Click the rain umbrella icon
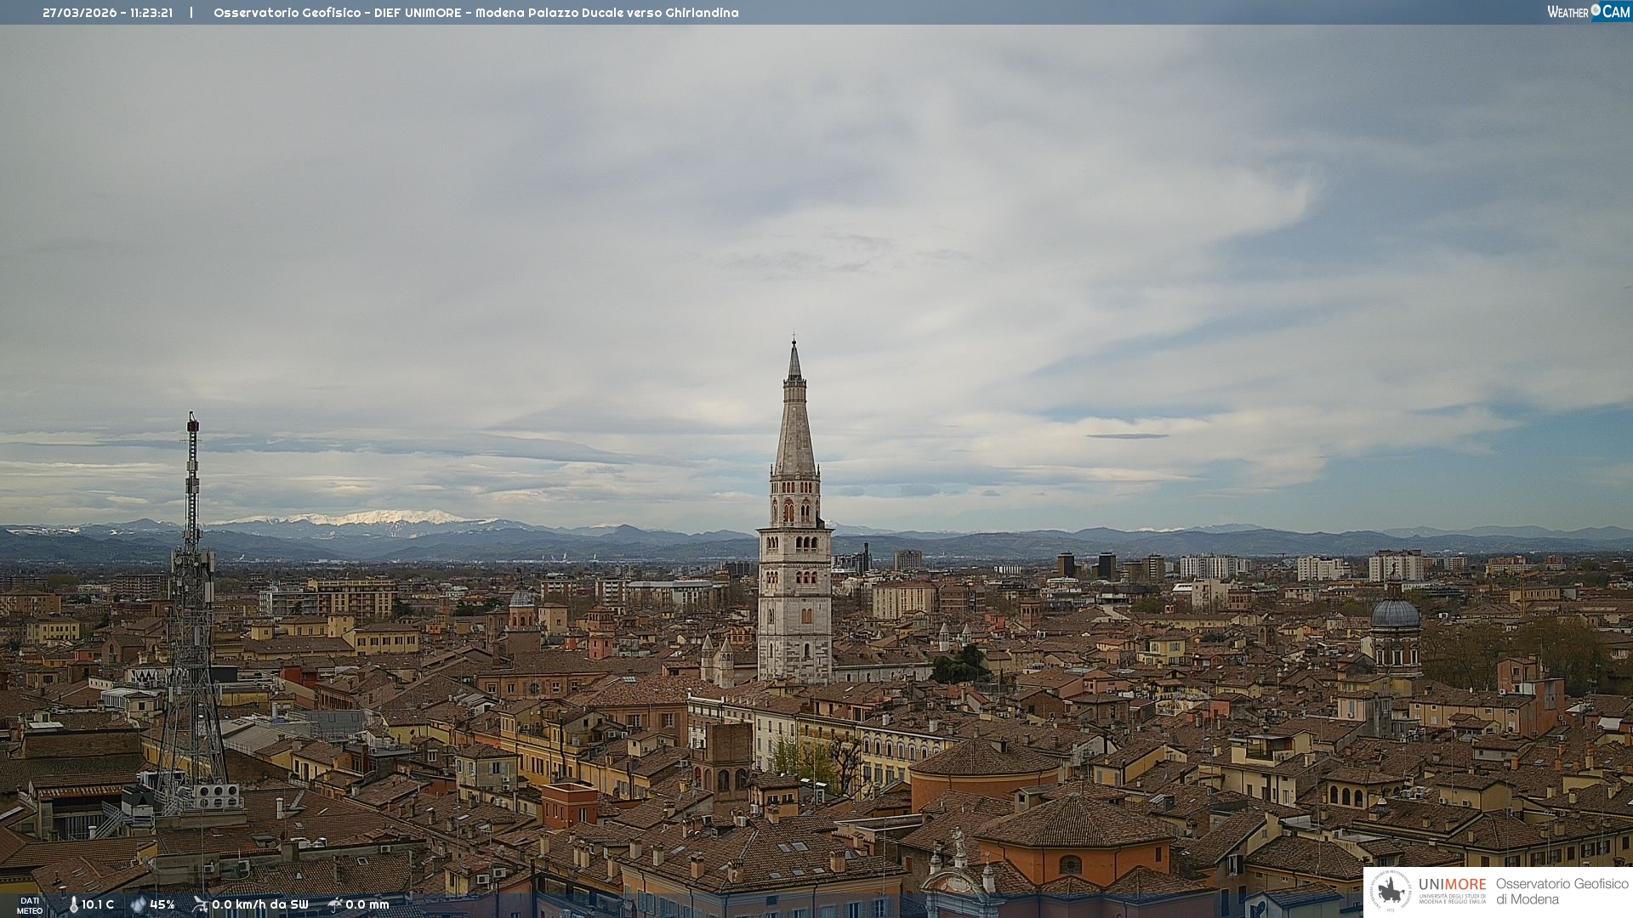The height and width of the screenshot is (918, 1633). [x=334, y=904]
